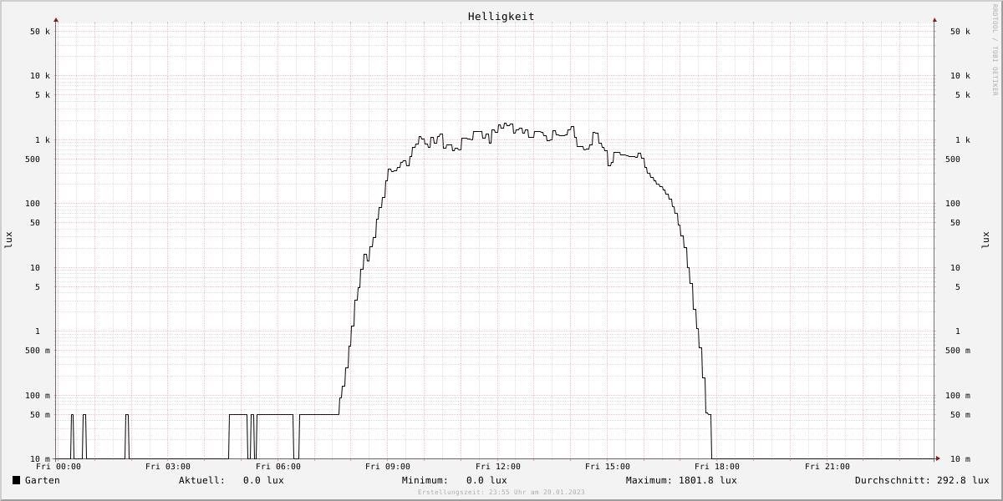The width and height of the screenshot is (1003, 501).
Task: Click the "Fri 06:00" time axis label
Action: tap(278, 467)
